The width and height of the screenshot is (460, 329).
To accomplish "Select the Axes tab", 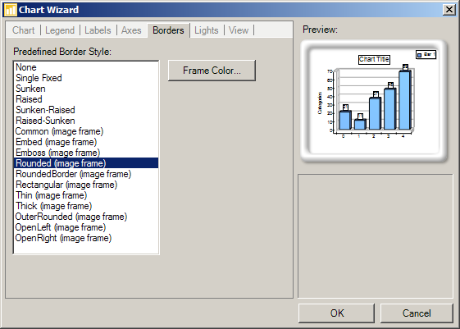I will click(x=131, y=30).
